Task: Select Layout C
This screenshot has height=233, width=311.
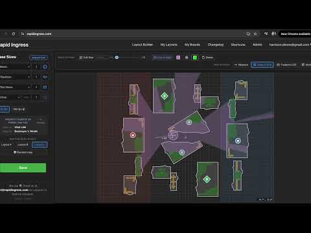Action: point(40,144)
